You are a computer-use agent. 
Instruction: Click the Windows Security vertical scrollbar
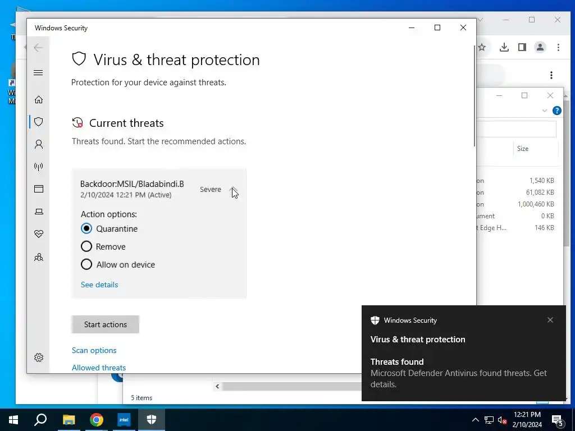tap(474, 97)
